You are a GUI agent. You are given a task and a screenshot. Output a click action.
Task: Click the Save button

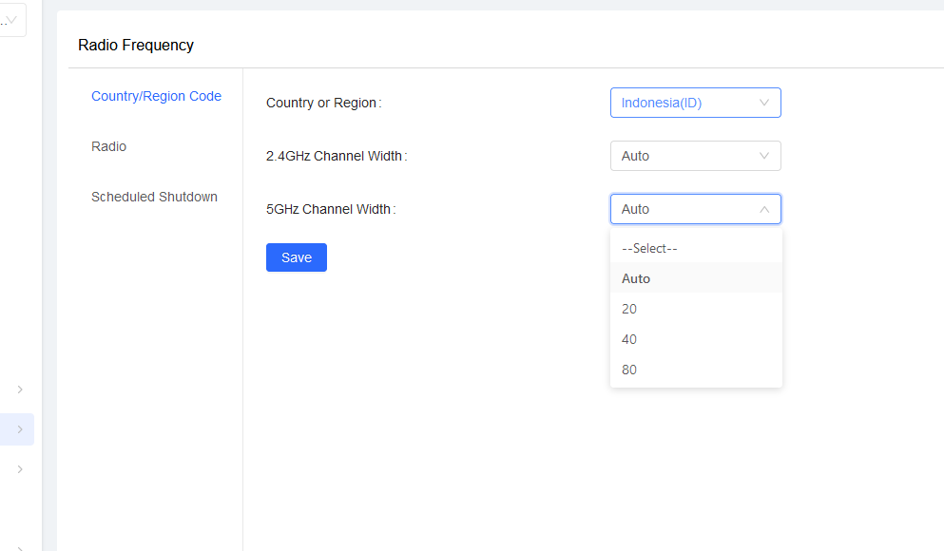[297, 257]
